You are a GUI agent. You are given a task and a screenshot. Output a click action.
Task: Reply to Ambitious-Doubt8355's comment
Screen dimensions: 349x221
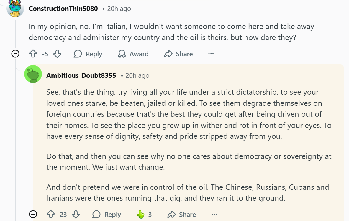click(107, 214)
